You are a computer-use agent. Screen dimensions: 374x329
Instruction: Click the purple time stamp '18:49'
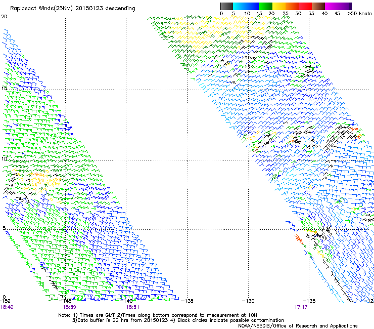(7, 307)
